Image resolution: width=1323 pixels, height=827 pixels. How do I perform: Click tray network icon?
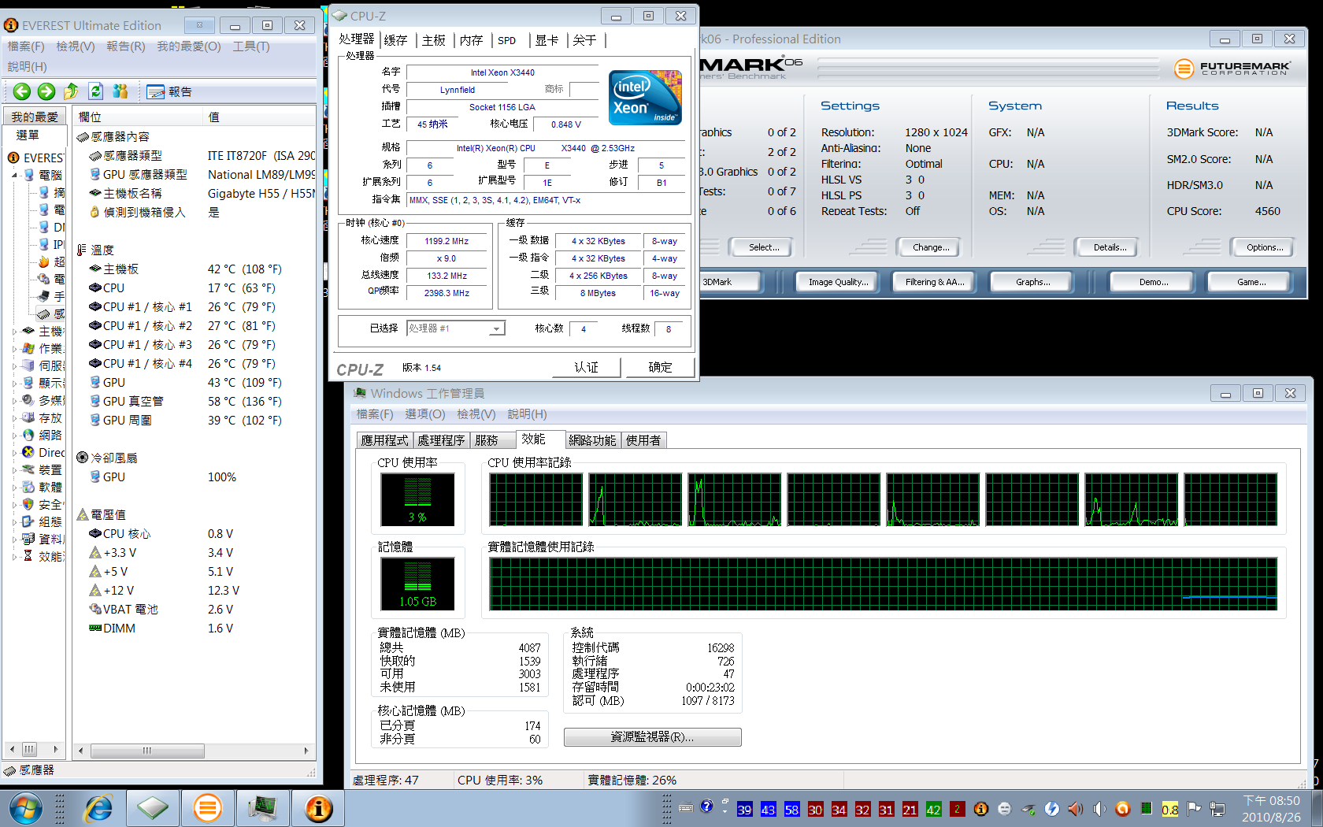[1217, 809]
